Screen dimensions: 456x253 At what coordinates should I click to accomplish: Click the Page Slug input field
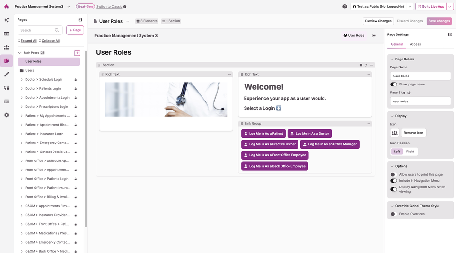[x=420, y=101]
